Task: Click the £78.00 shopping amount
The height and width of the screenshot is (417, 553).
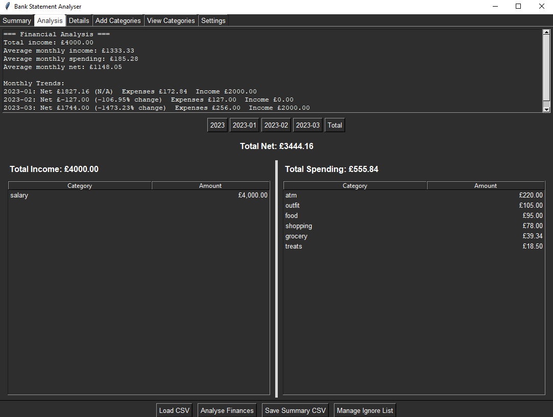Action: tap(533, 226)
